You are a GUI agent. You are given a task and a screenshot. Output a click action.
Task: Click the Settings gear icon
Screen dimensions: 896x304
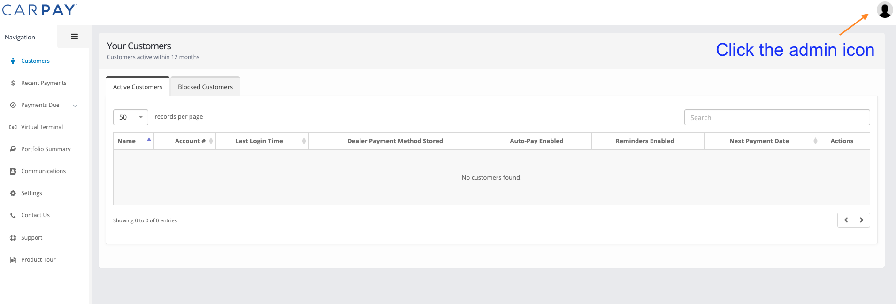point(13,193)
